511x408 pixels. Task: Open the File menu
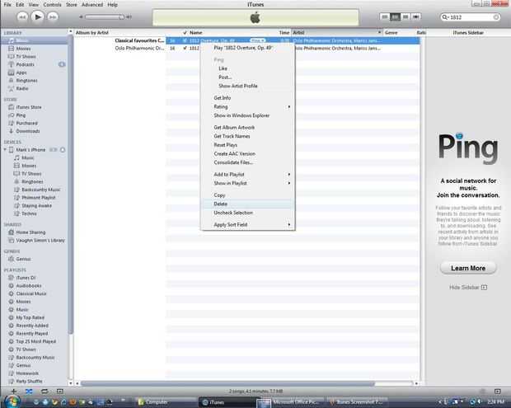point(7,5)
